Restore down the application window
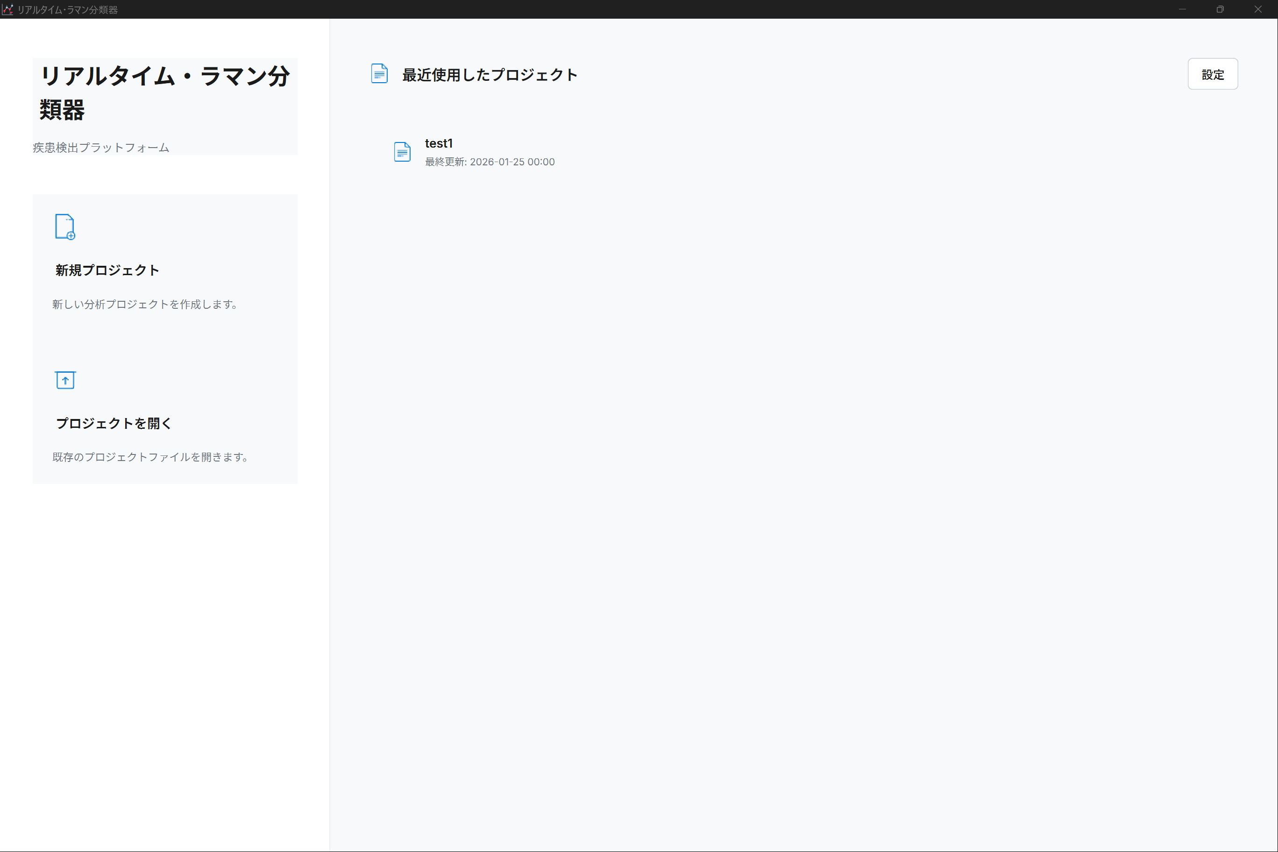 click(x=1220, y=9)
